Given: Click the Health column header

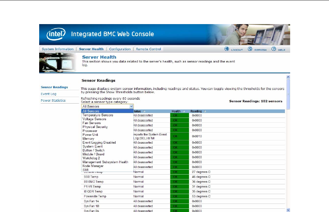Looking at the screenshot, I should pyautogui.click(x=176, y=111).
